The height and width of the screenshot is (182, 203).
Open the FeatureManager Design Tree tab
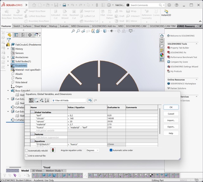pyautogui.click(x=10, y=35)
